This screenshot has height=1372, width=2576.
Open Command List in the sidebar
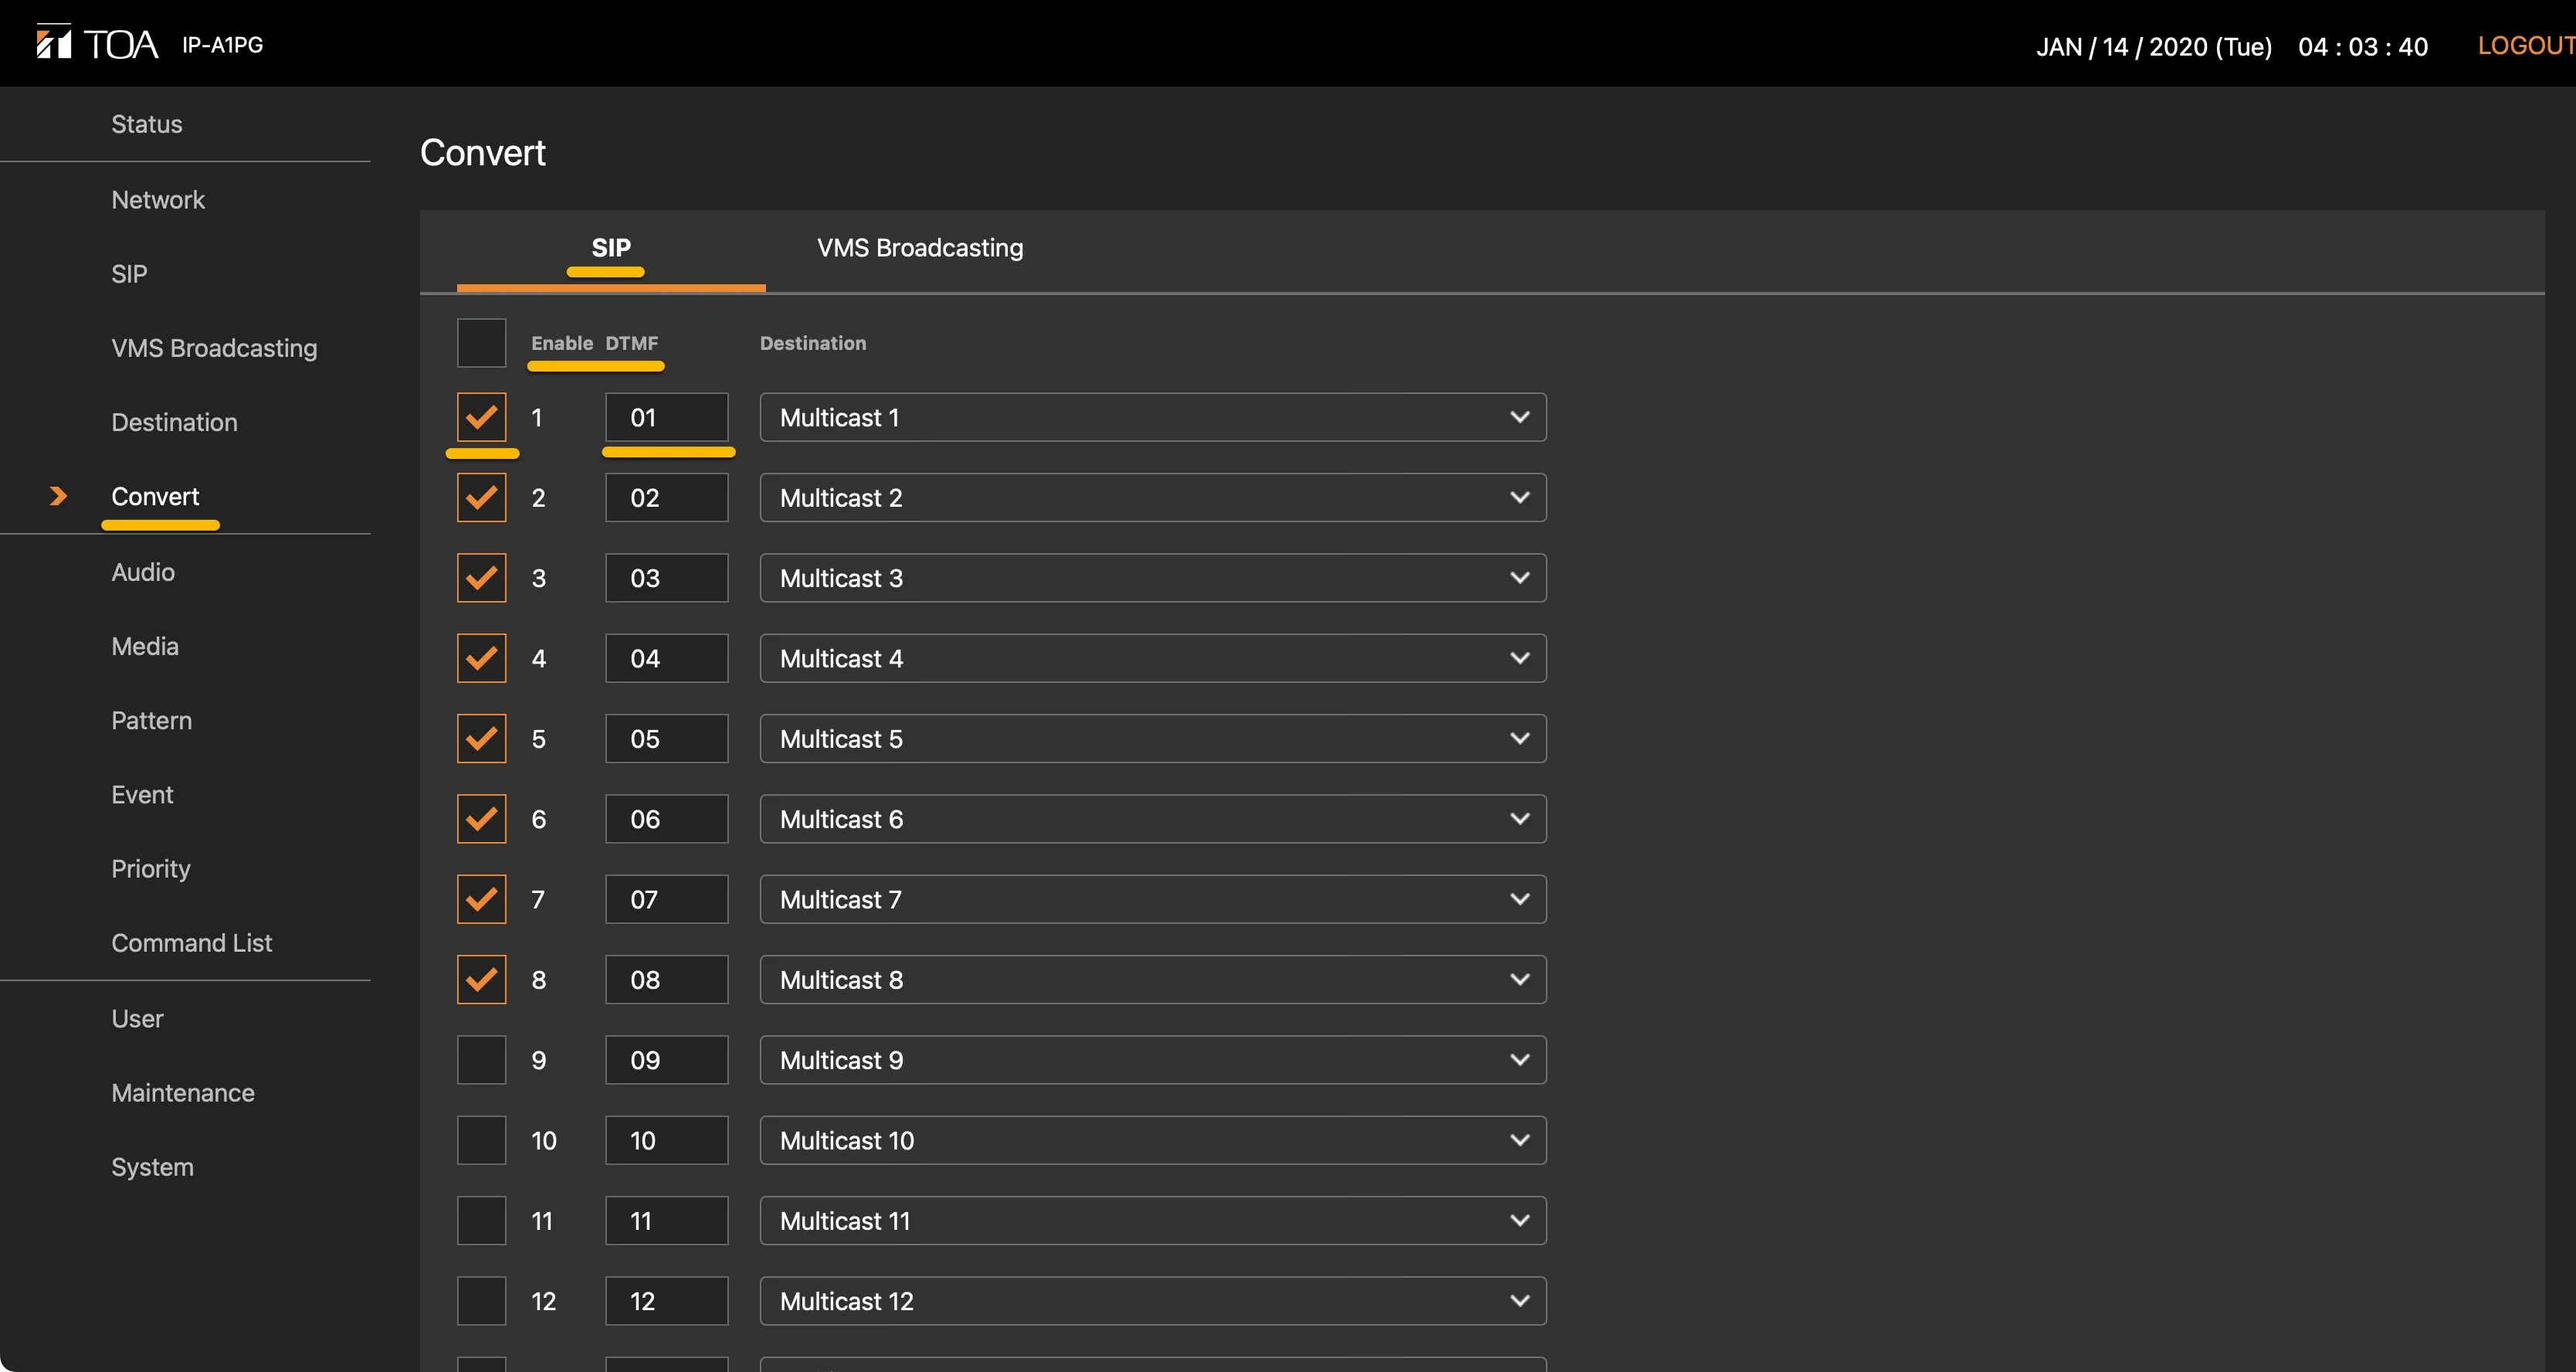192,942
